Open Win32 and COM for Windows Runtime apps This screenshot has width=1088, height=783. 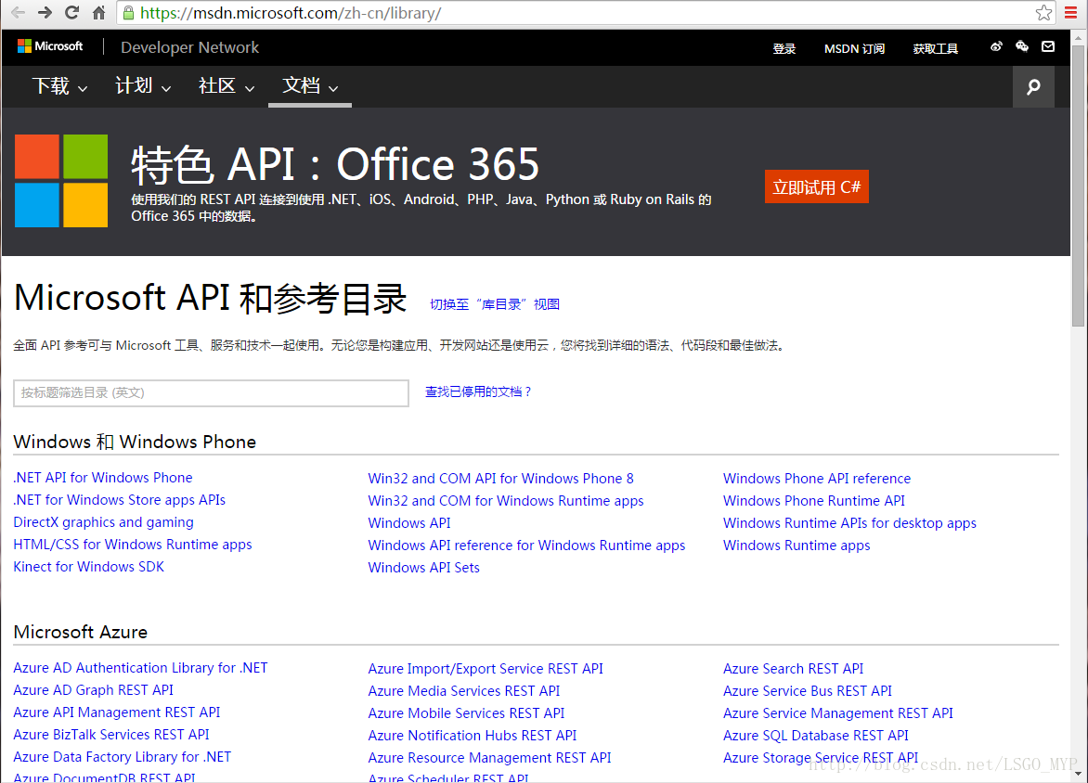(x=506, y=501)
